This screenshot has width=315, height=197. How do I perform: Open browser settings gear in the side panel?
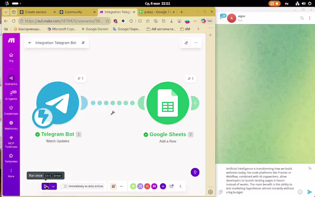(210, 192)
